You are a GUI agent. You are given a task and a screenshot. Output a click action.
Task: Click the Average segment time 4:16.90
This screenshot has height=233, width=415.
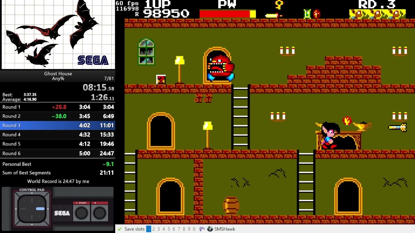pos(30,99)
